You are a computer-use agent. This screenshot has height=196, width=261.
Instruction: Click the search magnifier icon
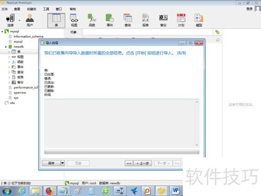click(x=218, y=40)
